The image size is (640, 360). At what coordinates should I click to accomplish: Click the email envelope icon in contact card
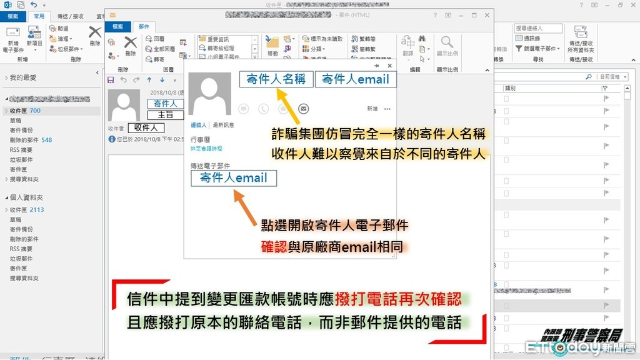coord(304,109)
